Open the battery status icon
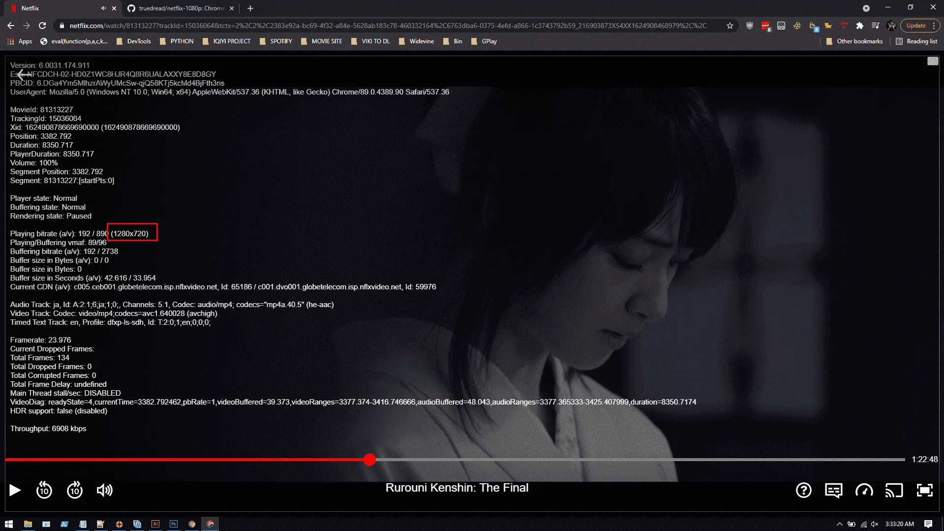Viewport: 944px width, 531px height. [852, 524]
